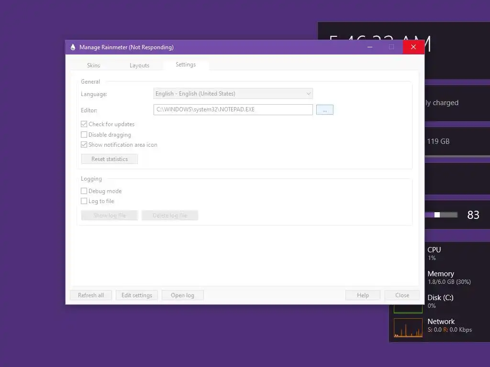The height and width of the screenshot is (367, 490).
Task: Switch to the Skins tab
Action: [93, 65]
